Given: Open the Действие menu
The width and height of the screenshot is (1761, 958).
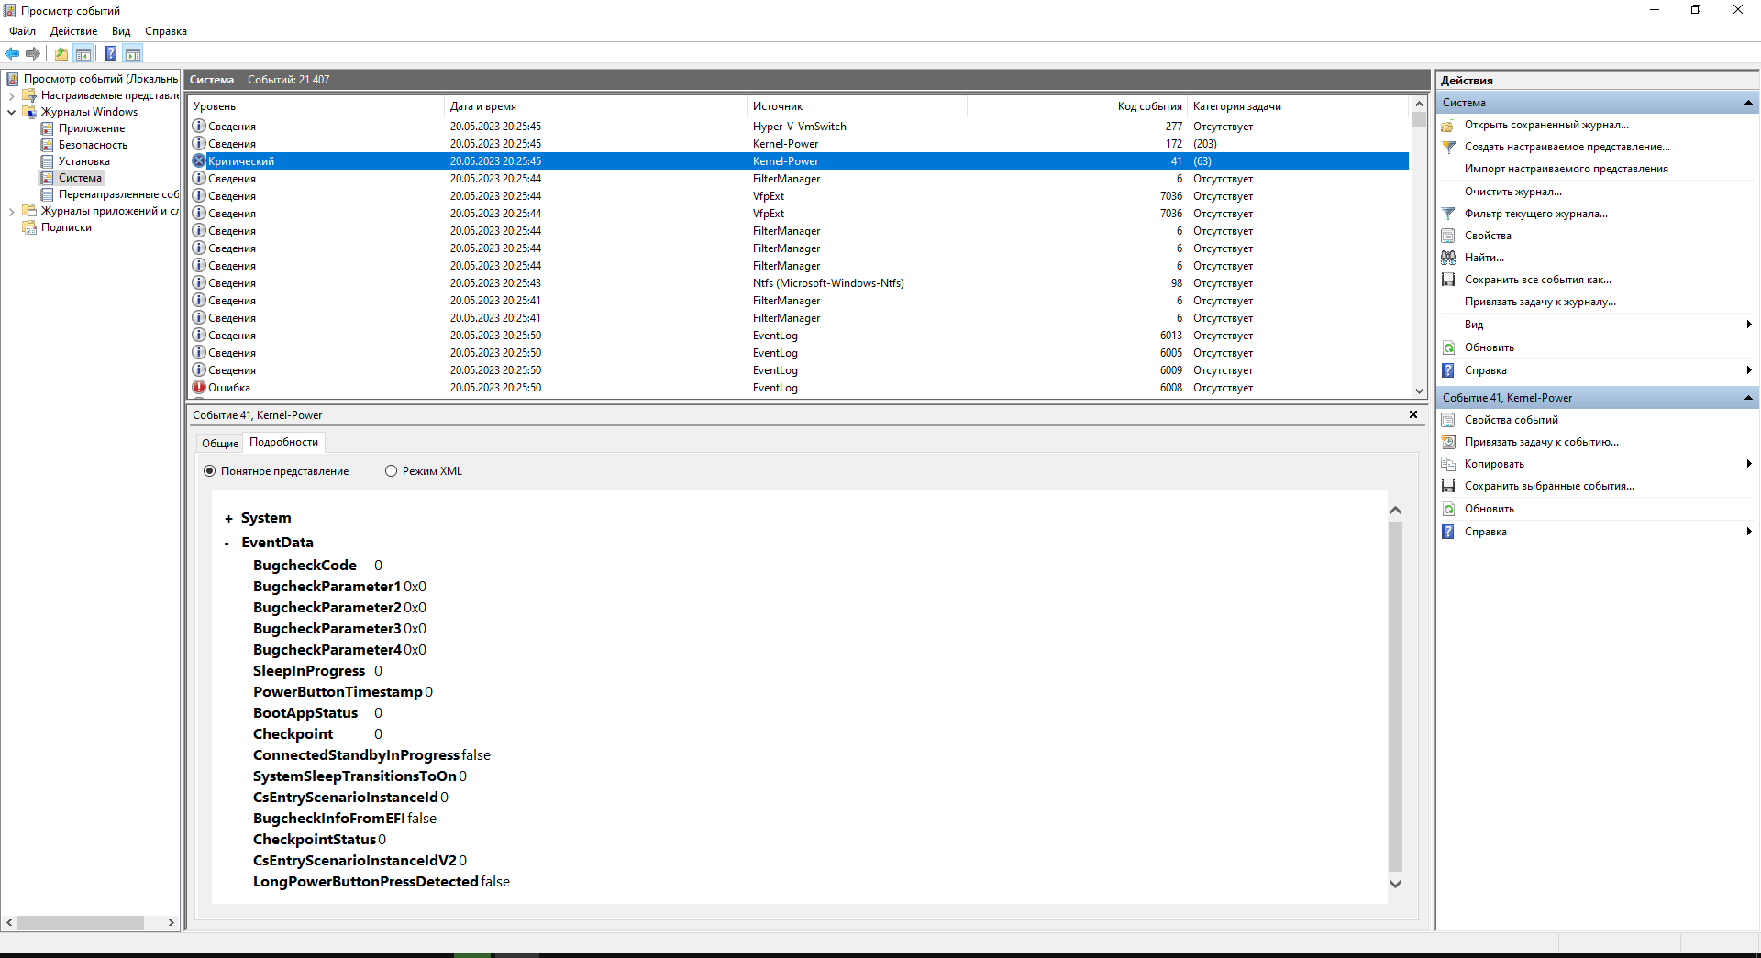Looking at the screenshot, I should tap(73, 31).
